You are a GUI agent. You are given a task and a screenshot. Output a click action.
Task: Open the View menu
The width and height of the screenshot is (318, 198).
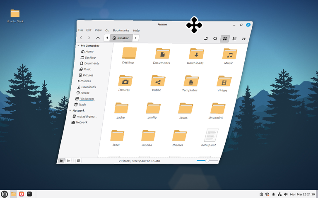(98, 30)
